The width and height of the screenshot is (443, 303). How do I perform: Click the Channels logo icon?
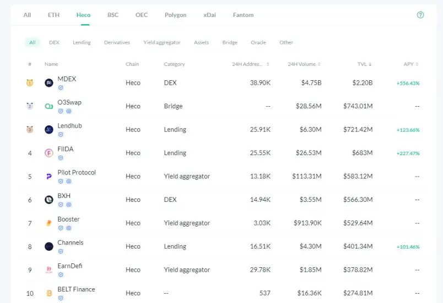point(49,246)
